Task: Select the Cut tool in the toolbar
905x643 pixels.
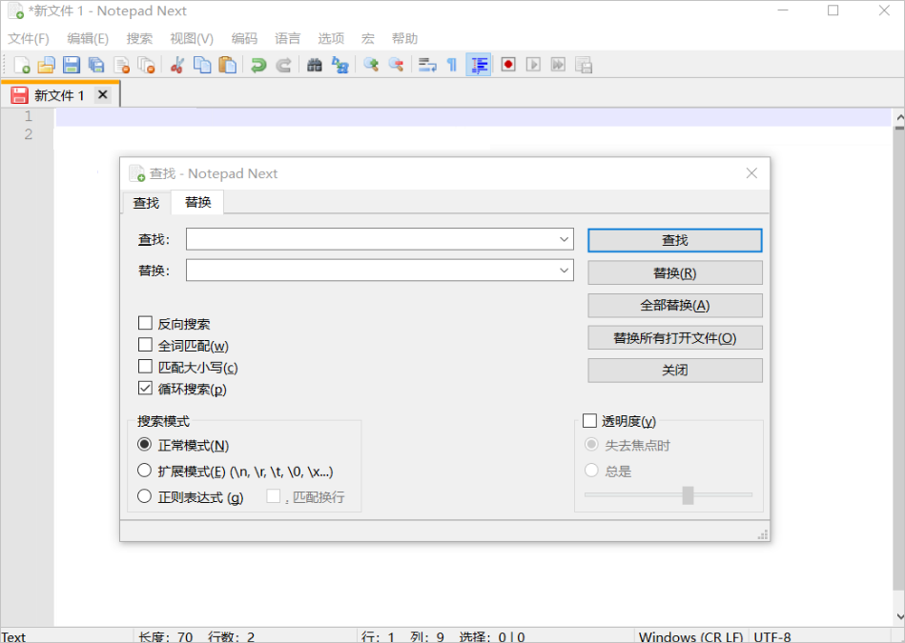Action: 176,65
